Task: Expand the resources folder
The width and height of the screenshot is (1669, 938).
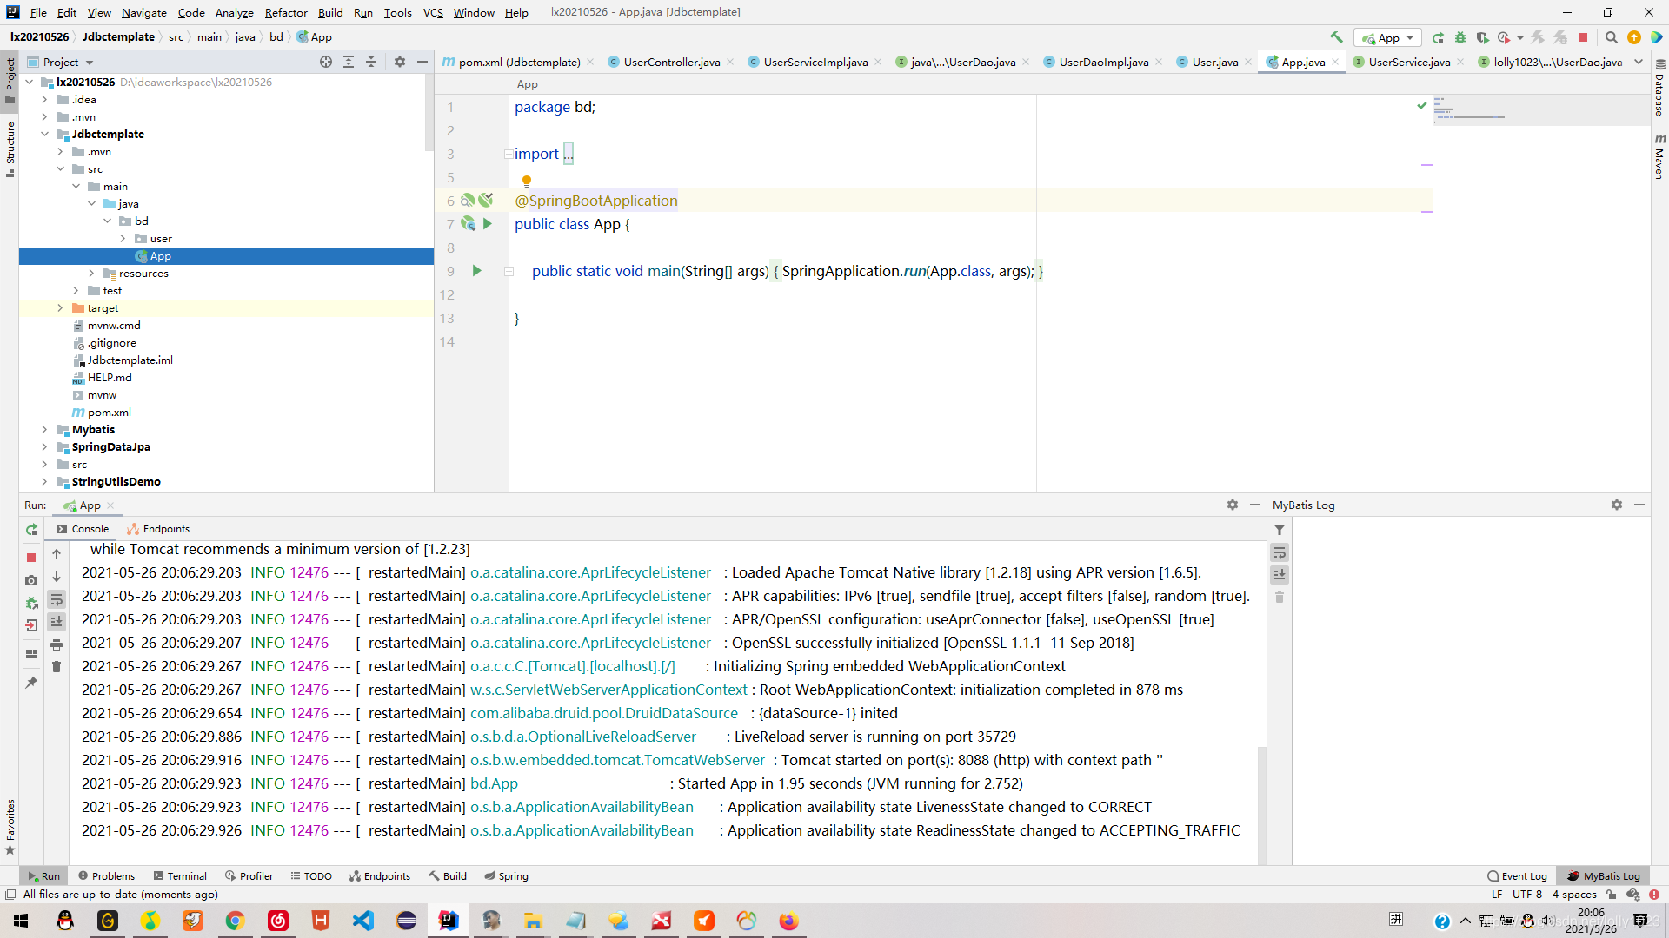Action: 91,274
